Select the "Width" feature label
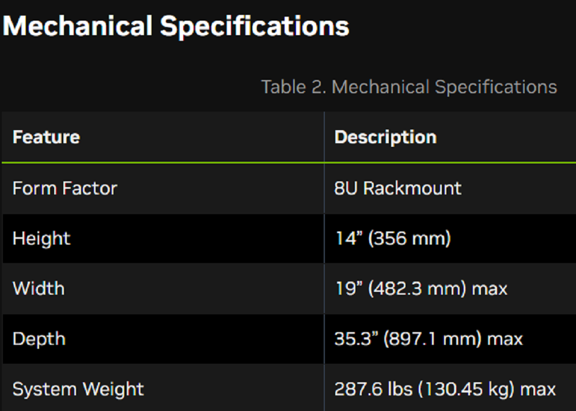The height and width of the screenshot is (411, 576). pyautogui.click(x=39, y=288)
